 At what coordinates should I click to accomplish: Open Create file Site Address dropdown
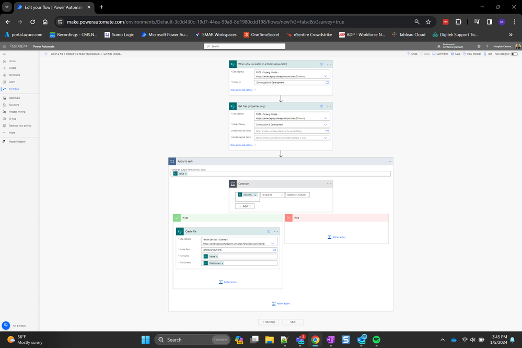(x=272, y=243)
